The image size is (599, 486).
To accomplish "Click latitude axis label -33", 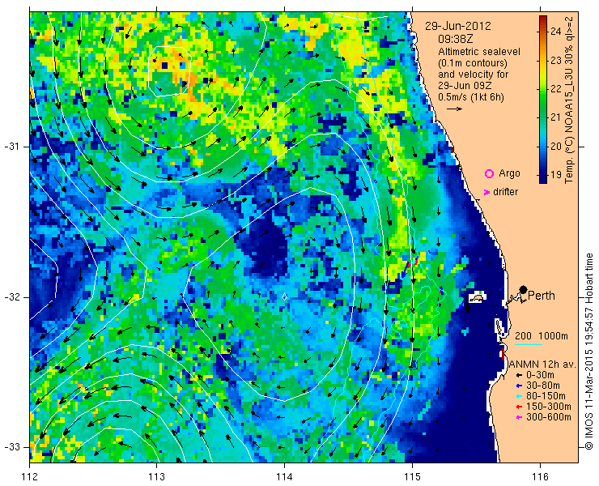I will click(x=11, y=446).
